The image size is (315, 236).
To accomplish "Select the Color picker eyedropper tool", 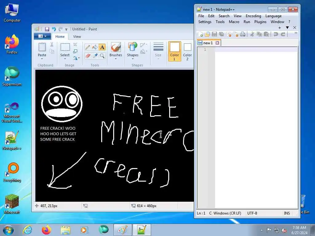I will (x=95, y=56).
